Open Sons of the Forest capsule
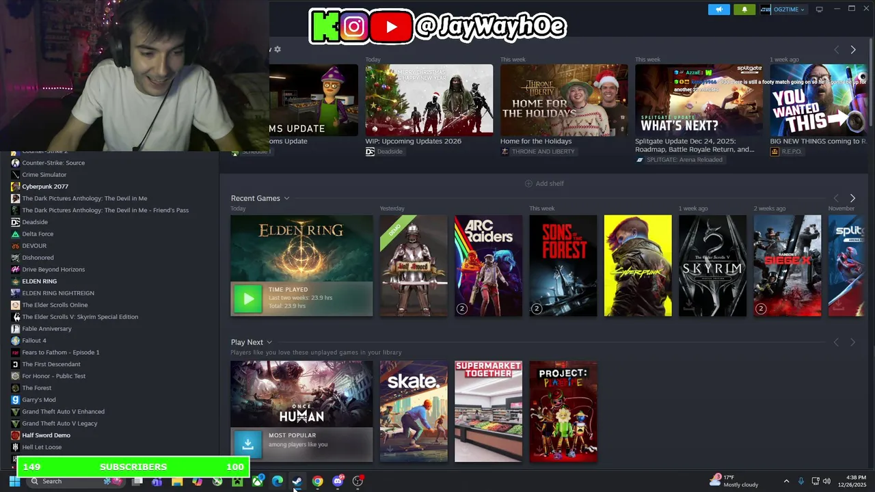The image size is (875, 492). pyautogui.click(x=563, y=266)
